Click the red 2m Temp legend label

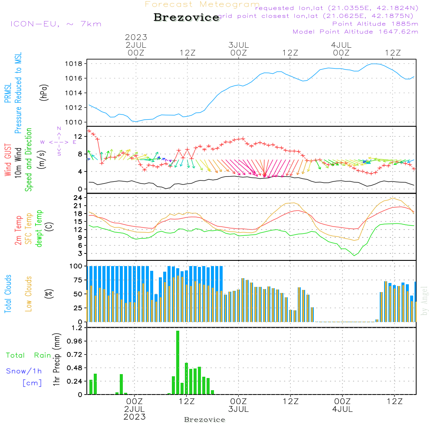point(18,230)
